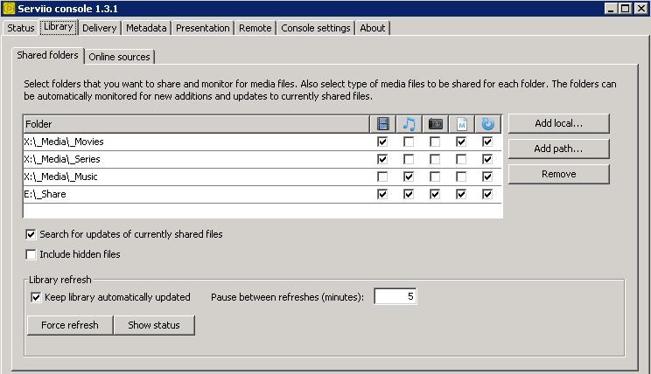Enable photo sharing for _Series folder
The width and height of the screenshot is (651, 374).
pos(435,159)
